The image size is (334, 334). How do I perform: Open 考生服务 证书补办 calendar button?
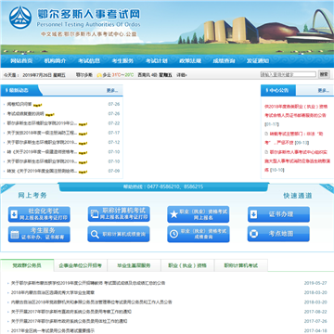point(39,234)
